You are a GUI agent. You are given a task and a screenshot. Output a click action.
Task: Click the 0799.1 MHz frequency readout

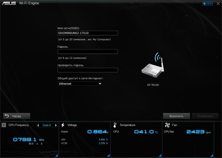click(29, 140)
